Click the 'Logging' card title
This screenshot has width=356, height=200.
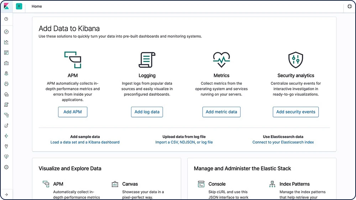tap(147, 75)
